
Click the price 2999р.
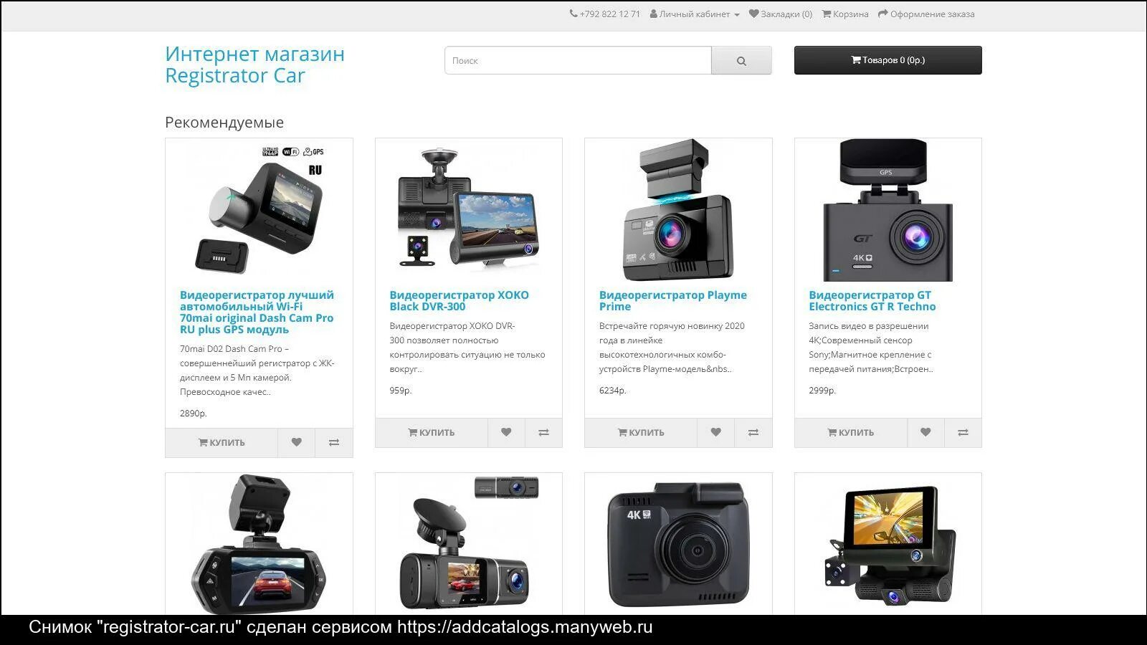click(822, 391)
